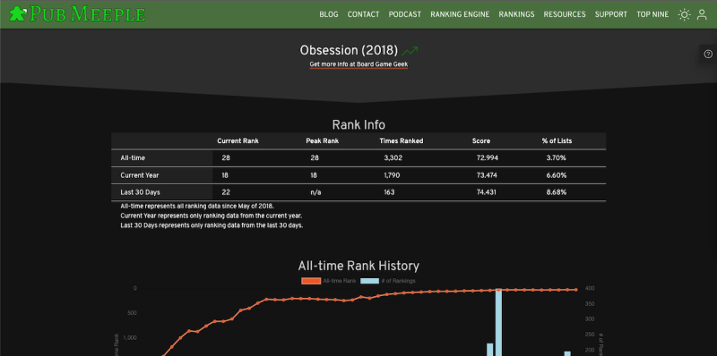
Task: Click the 74.431 score cell
Action: coord(486,192)
